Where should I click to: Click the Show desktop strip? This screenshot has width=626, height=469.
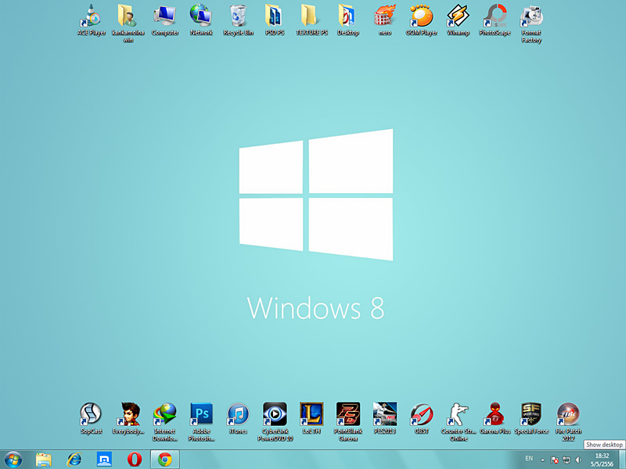622,460
